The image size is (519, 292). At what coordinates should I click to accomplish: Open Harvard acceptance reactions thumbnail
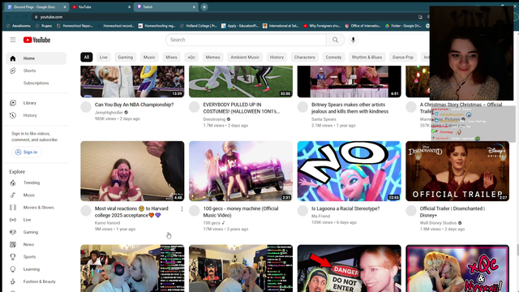[132, 171]
